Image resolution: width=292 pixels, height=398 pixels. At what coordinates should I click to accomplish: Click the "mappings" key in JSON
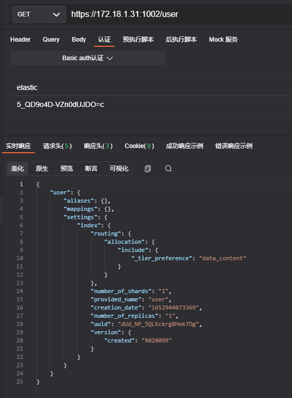coord(80,209)
